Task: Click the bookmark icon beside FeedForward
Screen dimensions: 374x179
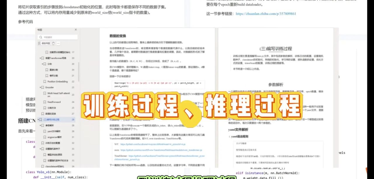Action: point(44,102)
